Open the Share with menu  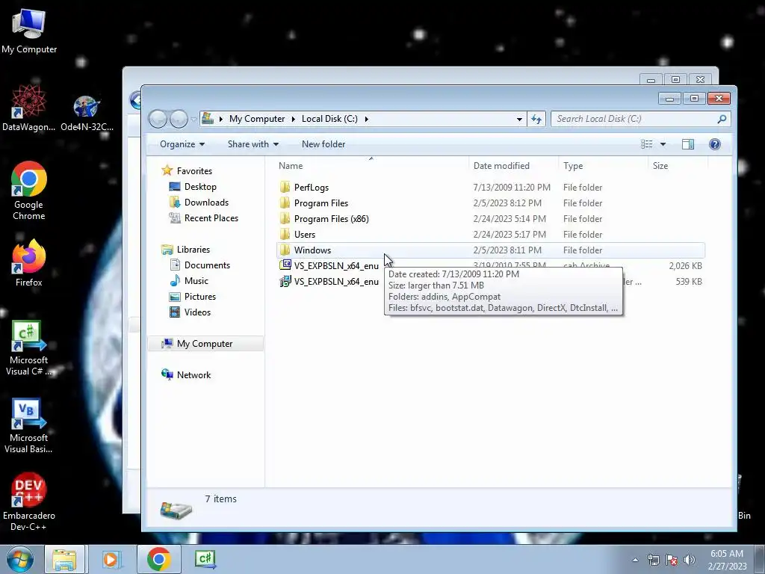click(x=253, y=144)
